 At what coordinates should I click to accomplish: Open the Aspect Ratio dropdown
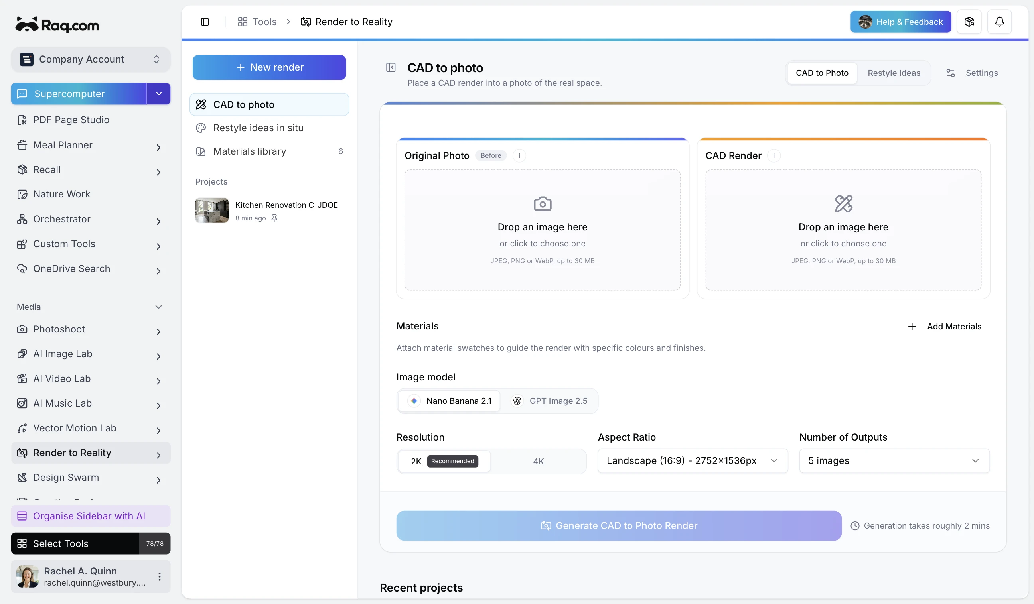coord(692,461)
